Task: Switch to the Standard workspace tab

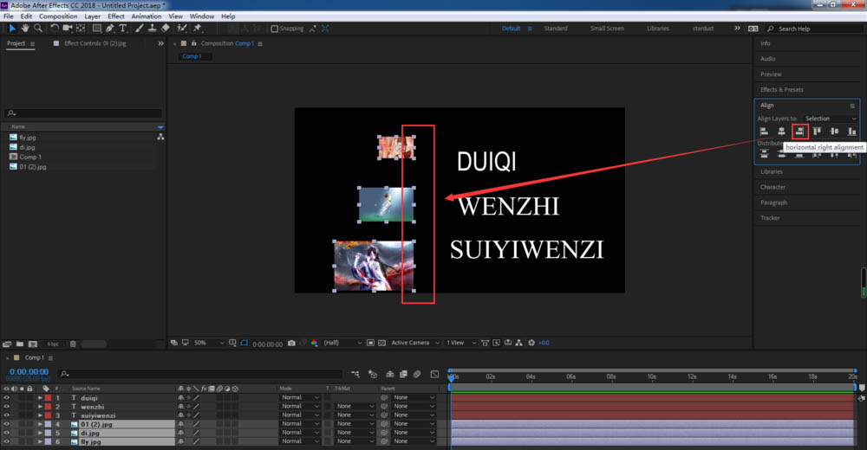Action: point(555,29)
